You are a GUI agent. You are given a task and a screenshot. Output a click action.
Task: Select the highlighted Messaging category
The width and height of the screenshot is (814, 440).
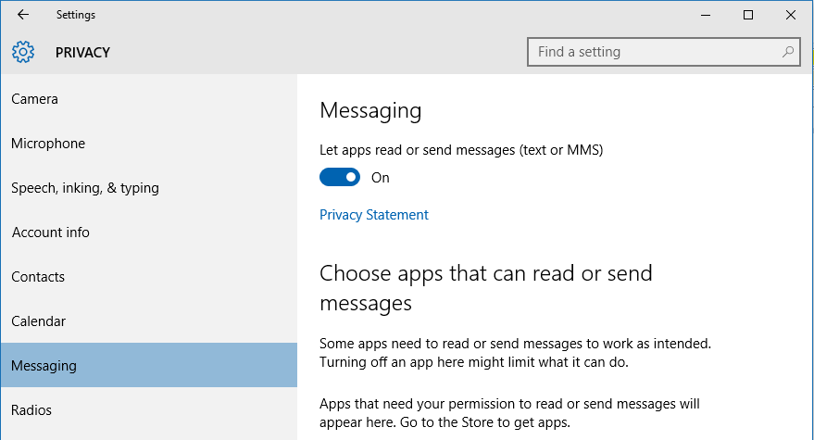pyautogui.click(x=149, y=365)
